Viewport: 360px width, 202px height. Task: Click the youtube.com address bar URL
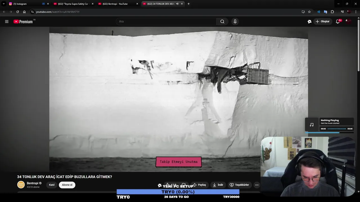[x=58, y=12]
